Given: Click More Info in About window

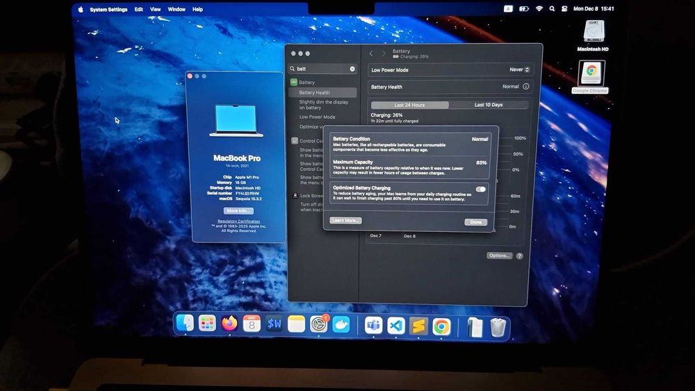Looking at the screenshot, I should coord(238,210).
